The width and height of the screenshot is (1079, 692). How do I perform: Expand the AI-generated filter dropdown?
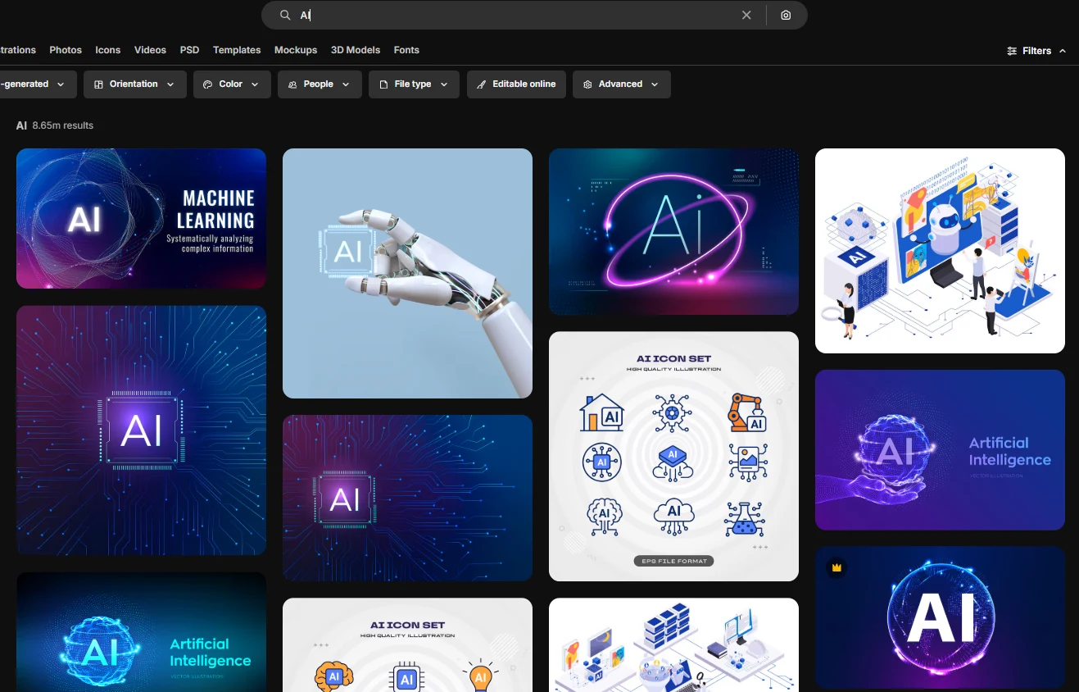point(38,84)
